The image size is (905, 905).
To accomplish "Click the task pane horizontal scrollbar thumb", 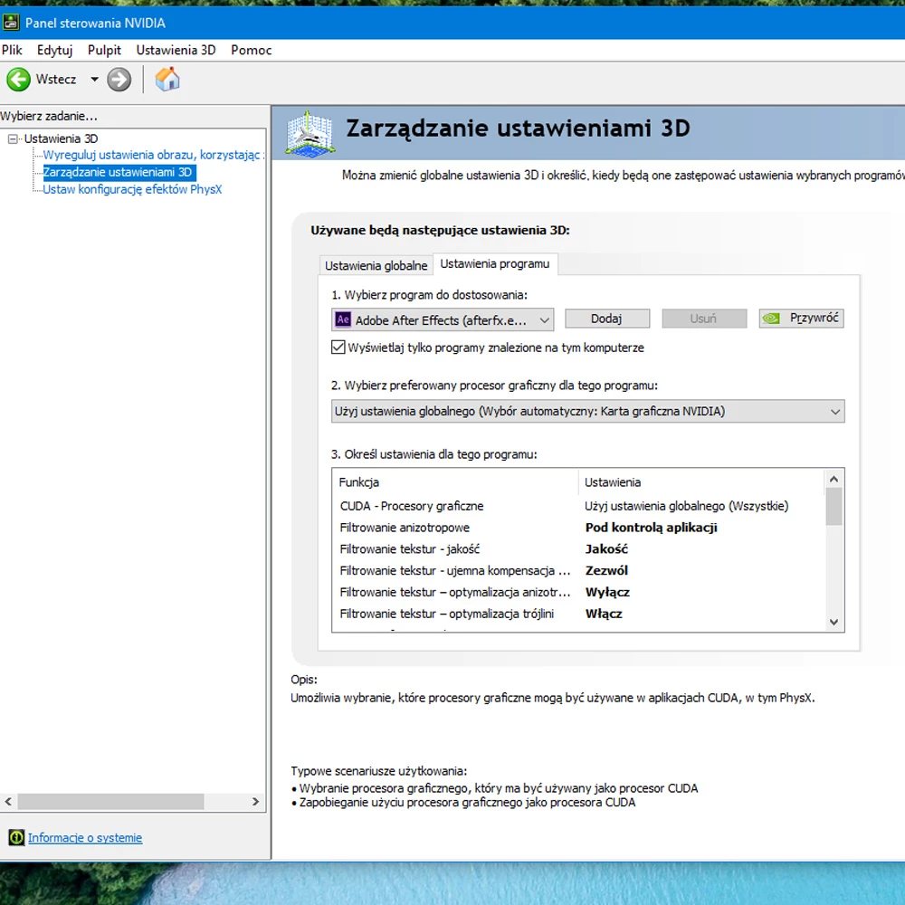I will (110, 801).
